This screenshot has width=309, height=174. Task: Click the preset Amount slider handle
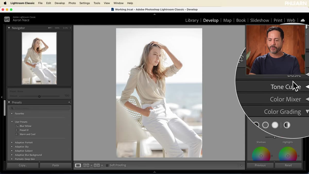(39, 96)
